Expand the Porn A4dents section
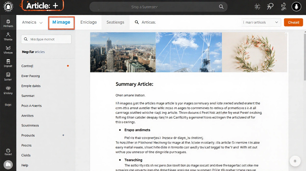The image size is (306, 171). [32, 106]
